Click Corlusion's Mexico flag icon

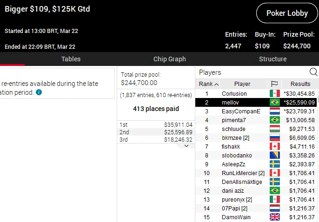coord(274,93)
